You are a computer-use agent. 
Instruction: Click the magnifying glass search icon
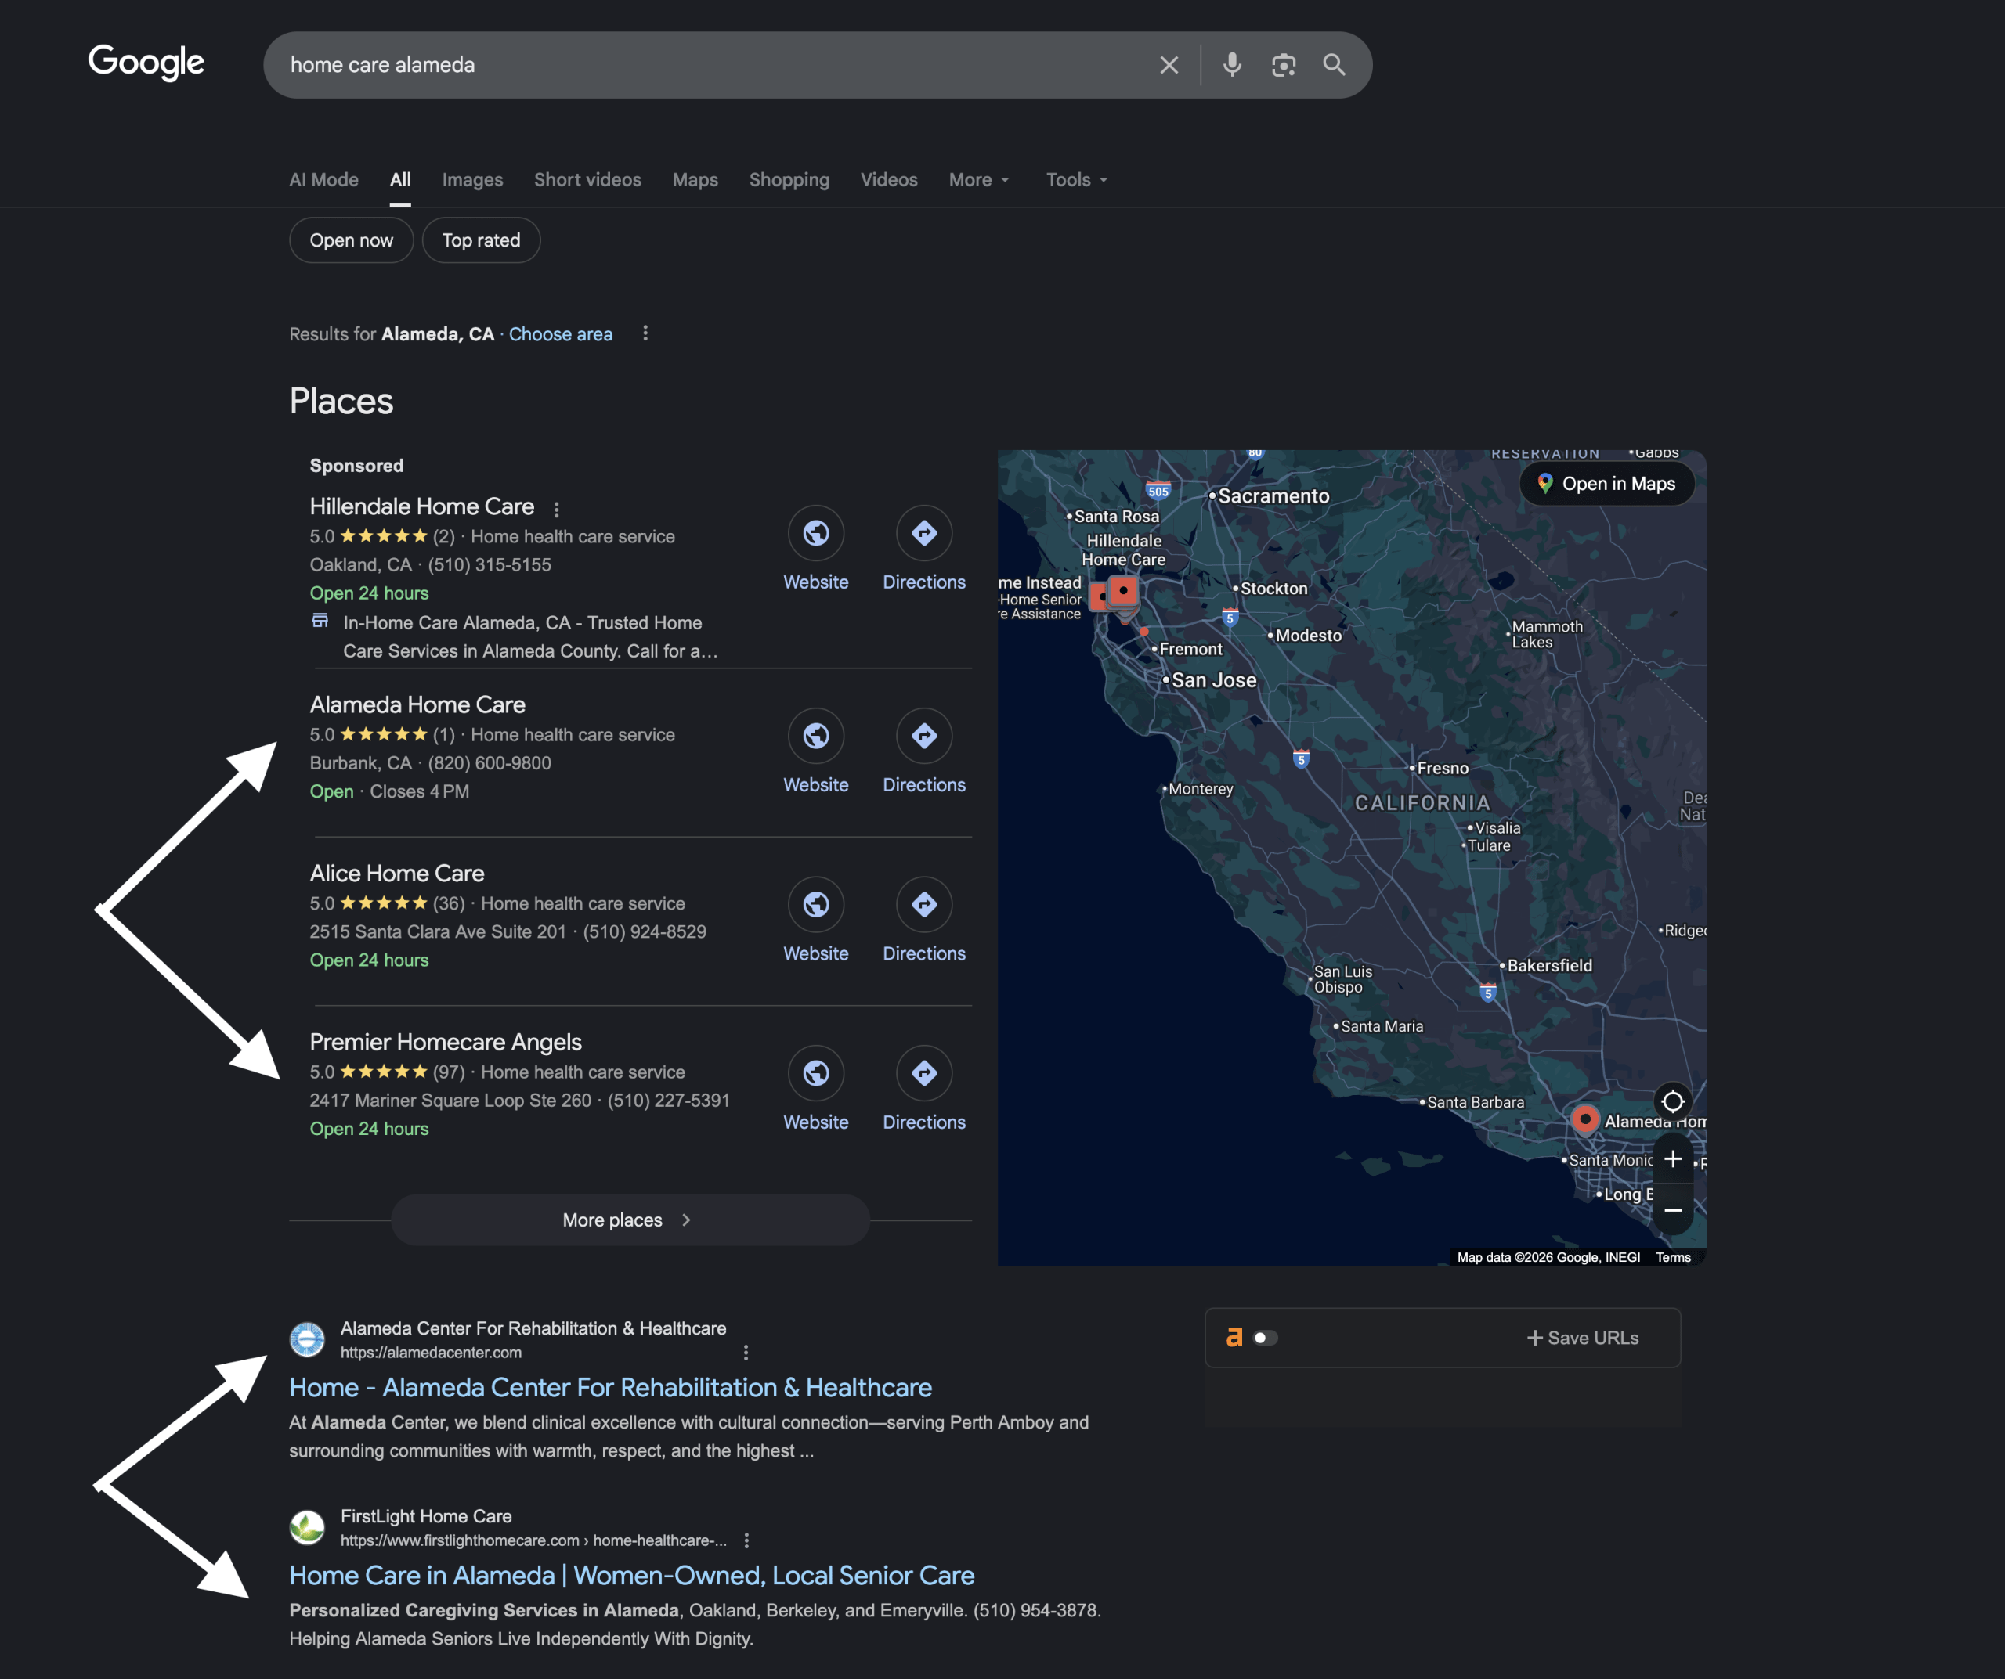[1334, 65]
